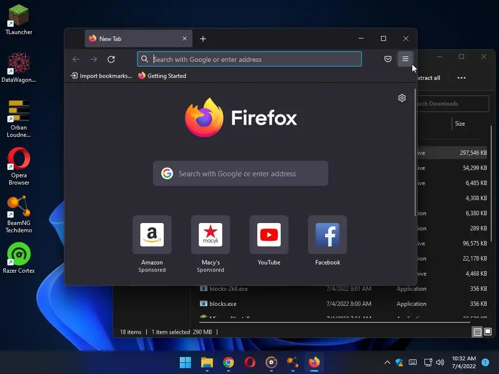Click the center Google search box
The image size is (499, 374).
(x=241, y=173)
